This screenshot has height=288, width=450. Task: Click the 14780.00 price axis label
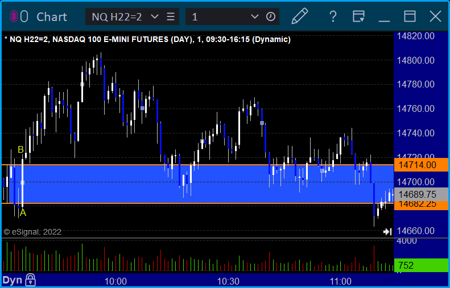[415, 85]
